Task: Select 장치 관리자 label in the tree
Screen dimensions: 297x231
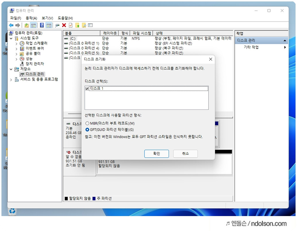Action: point(35,64)
